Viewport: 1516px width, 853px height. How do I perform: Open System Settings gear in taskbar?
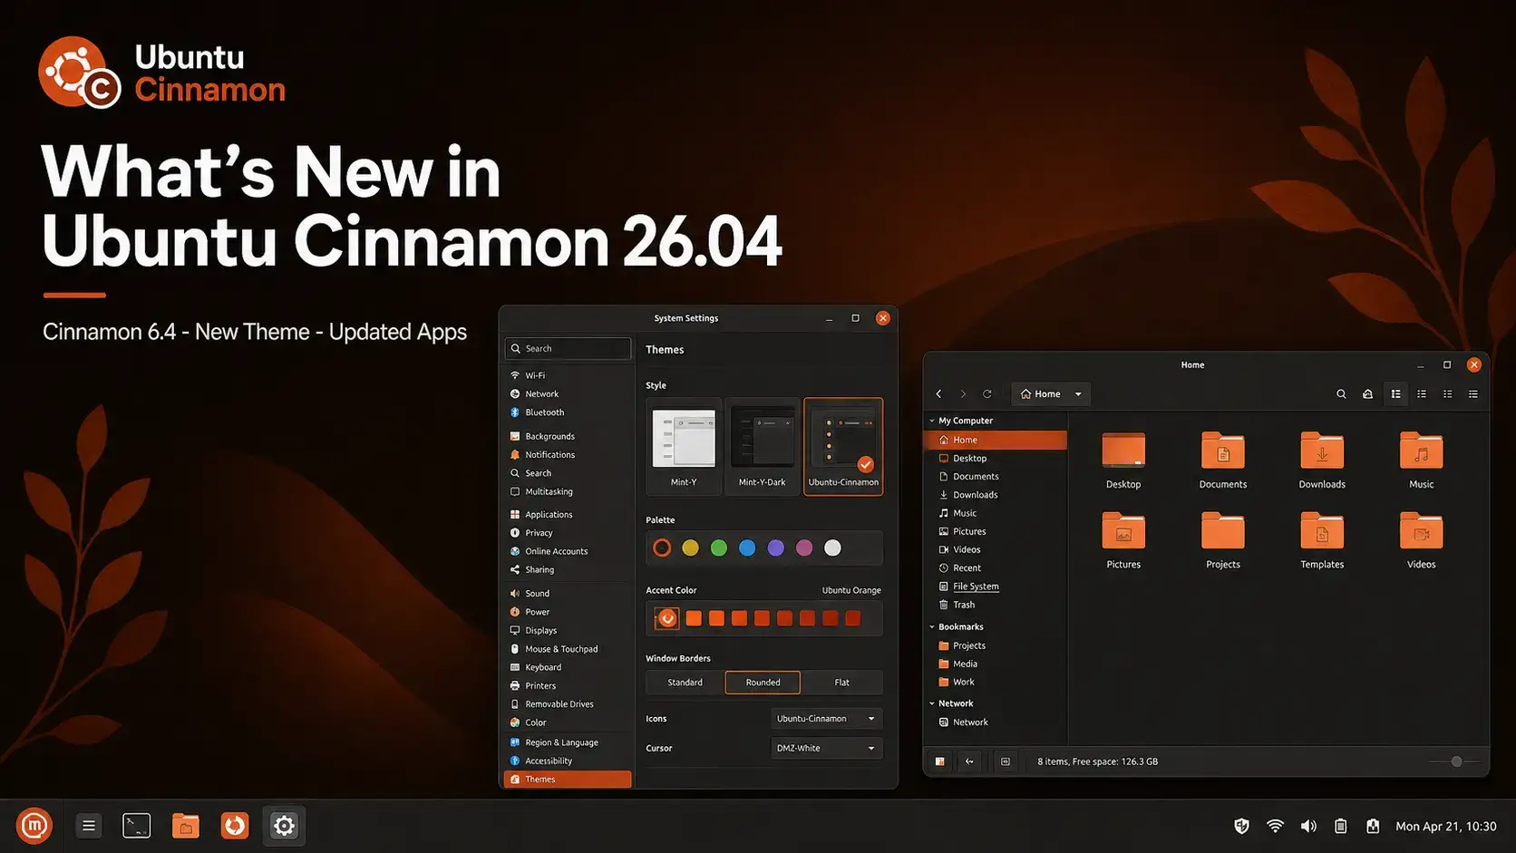pyautogui.click(x=284, y=826)
